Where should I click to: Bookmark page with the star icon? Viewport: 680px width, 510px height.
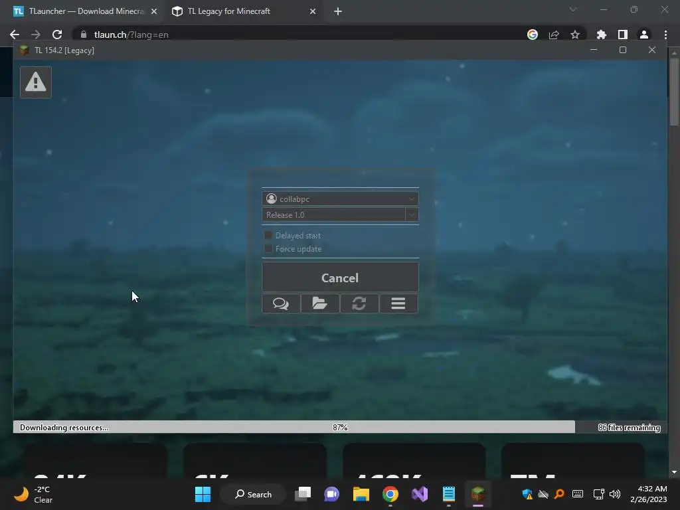pyautogui.click(x=575, y=35)
